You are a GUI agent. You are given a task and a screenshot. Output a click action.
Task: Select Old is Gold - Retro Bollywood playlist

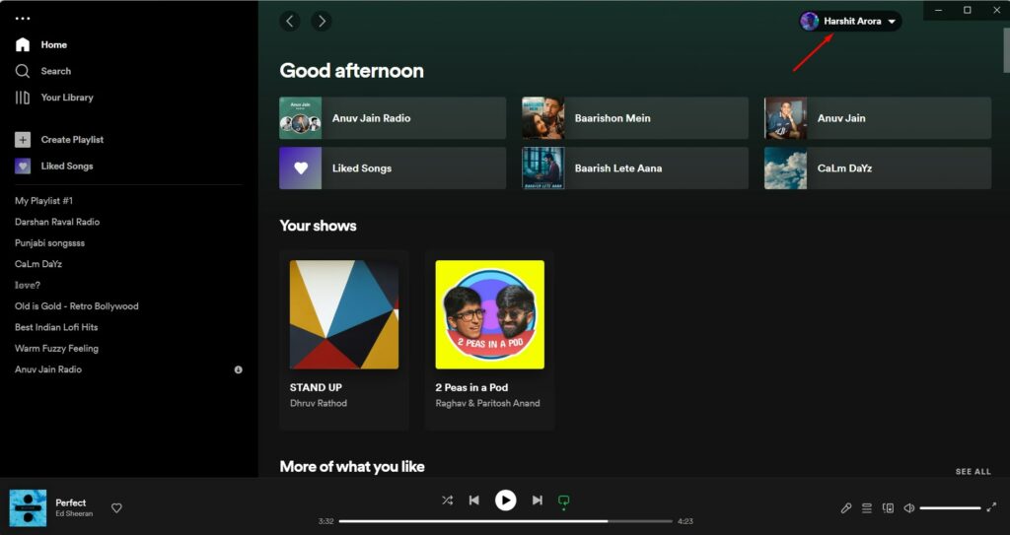(77, 306)
